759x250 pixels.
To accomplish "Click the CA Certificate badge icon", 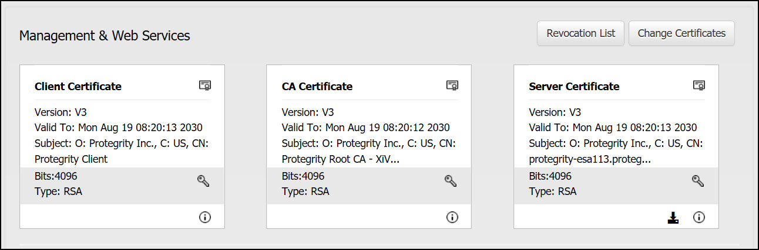I will pos(452,85).
